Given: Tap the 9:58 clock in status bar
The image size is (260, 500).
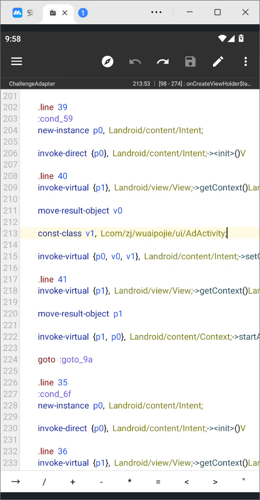Looking at the screenshot, I should tap(13, 39).
